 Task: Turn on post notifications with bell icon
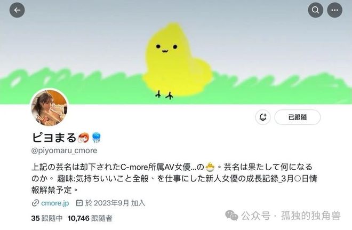[x=263, y=117]
